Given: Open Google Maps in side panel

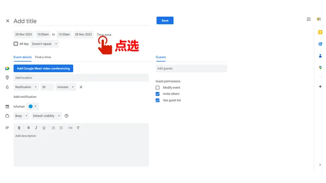Looking at the screenshot, I should coord(320,68).
